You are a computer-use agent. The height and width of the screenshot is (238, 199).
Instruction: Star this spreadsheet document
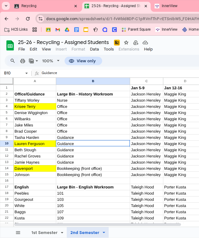point(126,42)
